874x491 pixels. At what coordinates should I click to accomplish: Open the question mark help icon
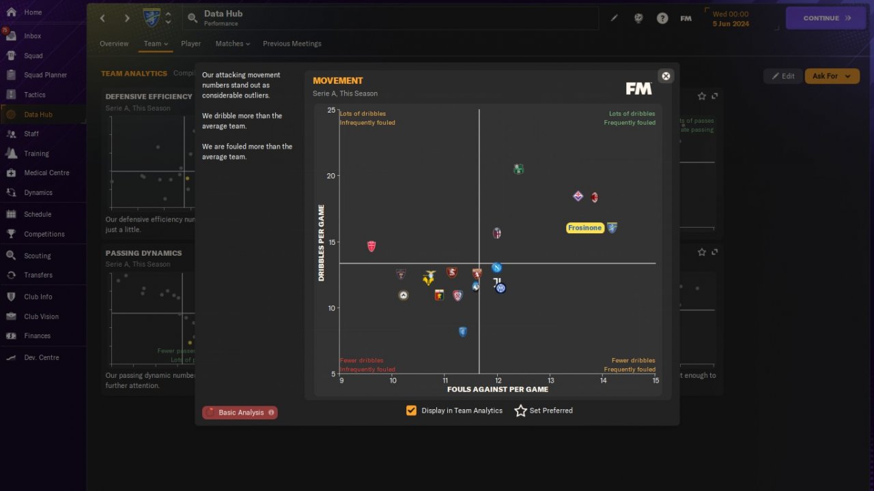pos(662,18)
